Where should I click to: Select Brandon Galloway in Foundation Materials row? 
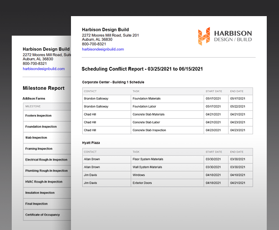coord(96,99)
